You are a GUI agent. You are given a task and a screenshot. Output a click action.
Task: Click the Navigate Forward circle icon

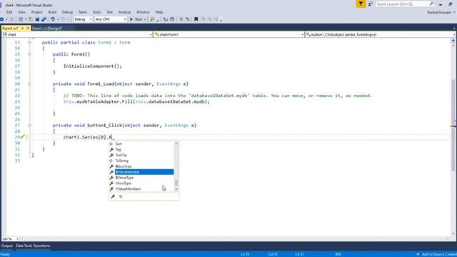click(x=11, y=19)
